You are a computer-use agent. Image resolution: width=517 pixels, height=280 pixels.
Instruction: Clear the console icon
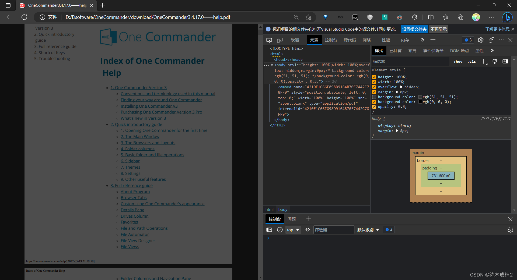[280, 230]
